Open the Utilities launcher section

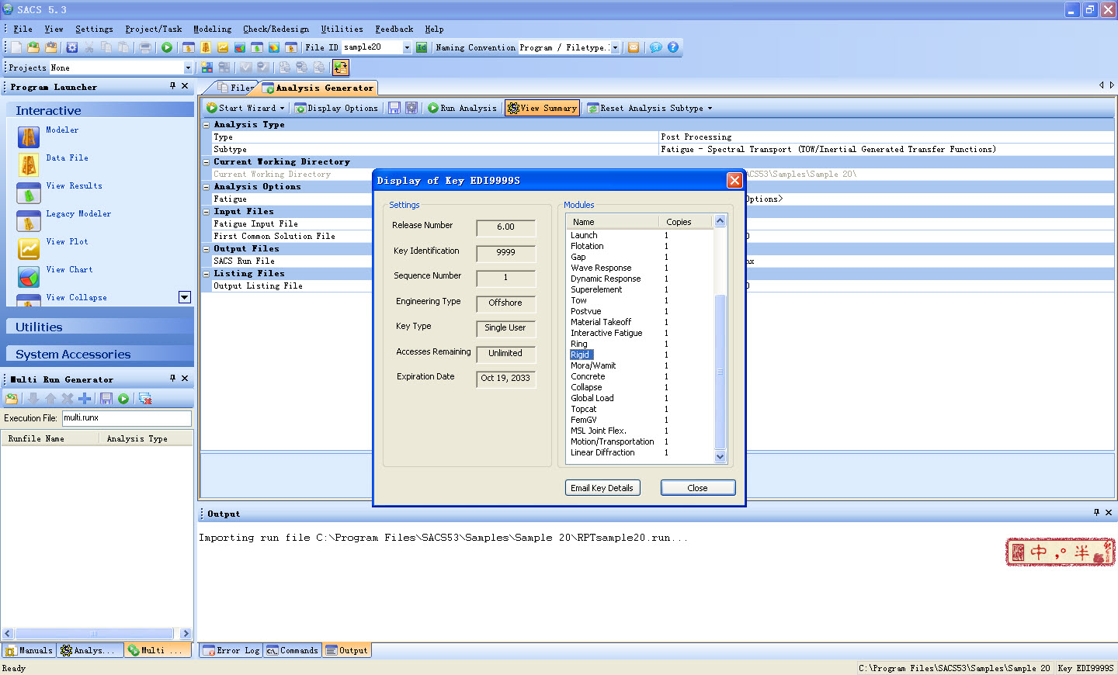(99, 327)
